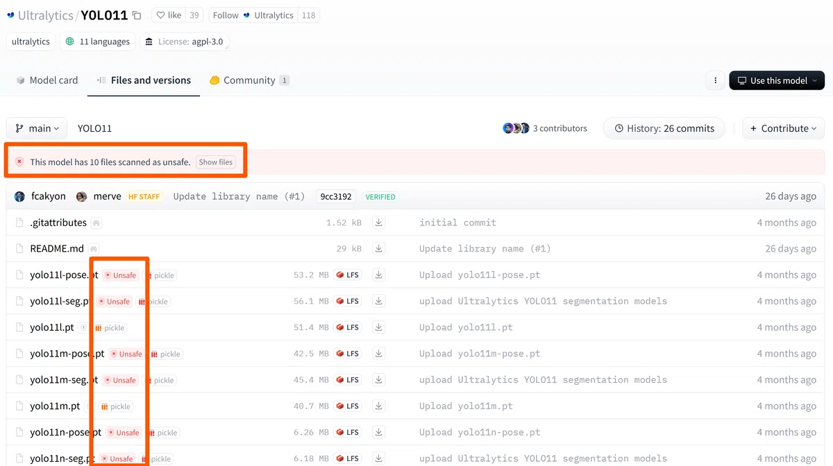The height and width of the screenshot is (466, 833).
Task: Click the License: agpl-3.0 tag
Action: pos(184,42)
